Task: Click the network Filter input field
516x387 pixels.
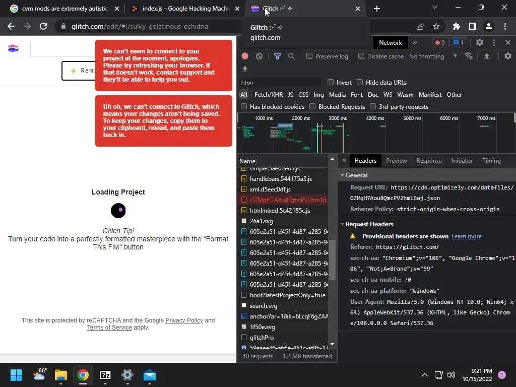Action: [280, 83]
